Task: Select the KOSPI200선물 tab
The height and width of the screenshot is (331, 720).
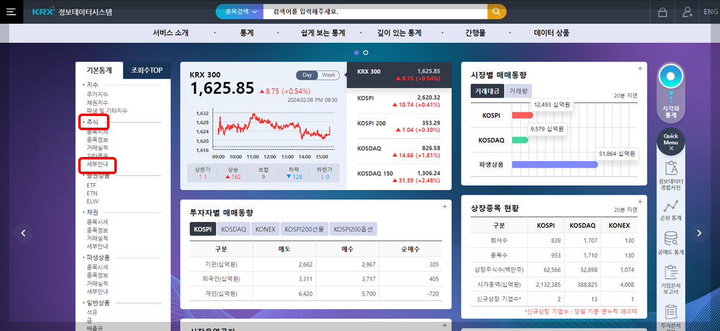Action: click(x=305, y=228)
